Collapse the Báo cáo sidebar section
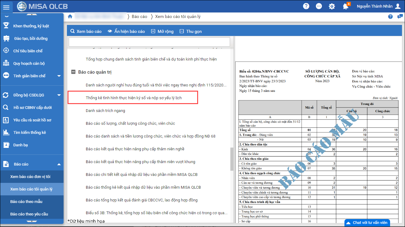405x227 pixels. tap(59, 164)
